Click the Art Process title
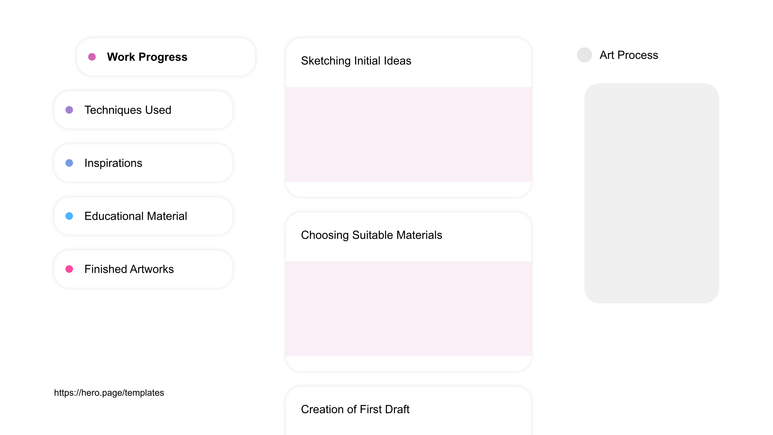The width and height of the screenshot is (773, 435). click(x=629, y=55)
